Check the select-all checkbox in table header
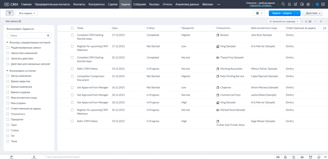Screen dimensions: 328x159 click(x=72, y=28)
